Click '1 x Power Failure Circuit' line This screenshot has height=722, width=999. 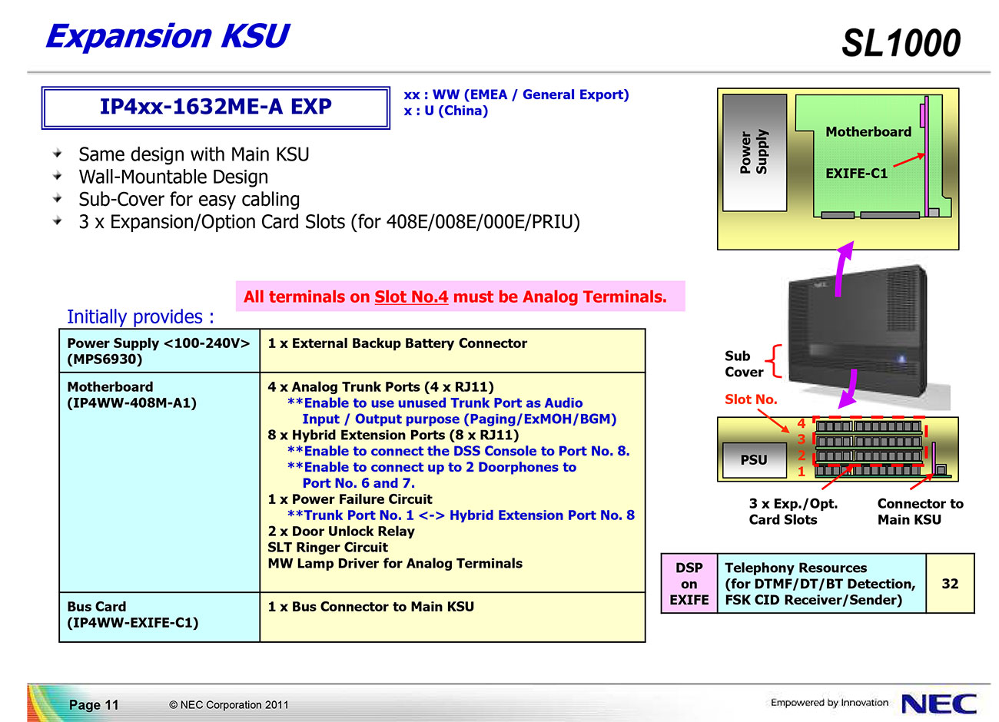[x=350, y=500]
